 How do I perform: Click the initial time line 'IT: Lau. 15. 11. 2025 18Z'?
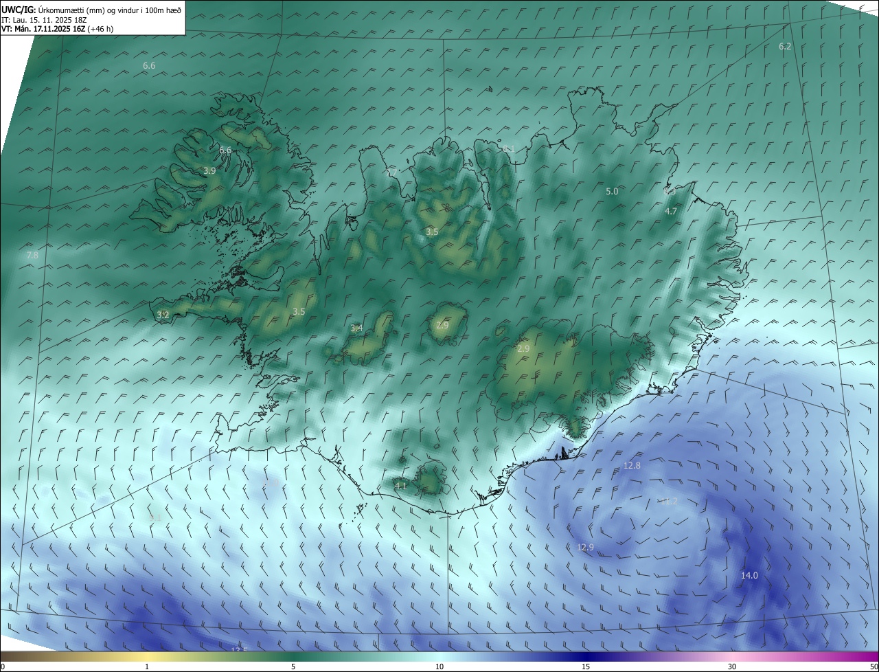click(x=44, y=20)
